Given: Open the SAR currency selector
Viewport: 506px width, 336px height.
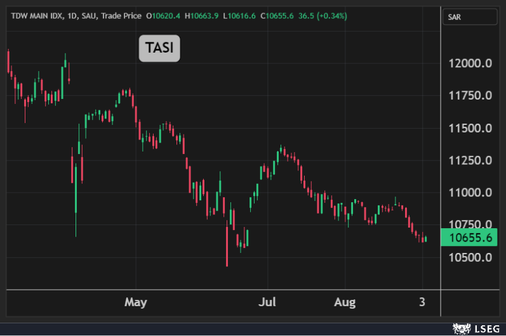Looking at the screenshot, I should [x=469, y=17].
